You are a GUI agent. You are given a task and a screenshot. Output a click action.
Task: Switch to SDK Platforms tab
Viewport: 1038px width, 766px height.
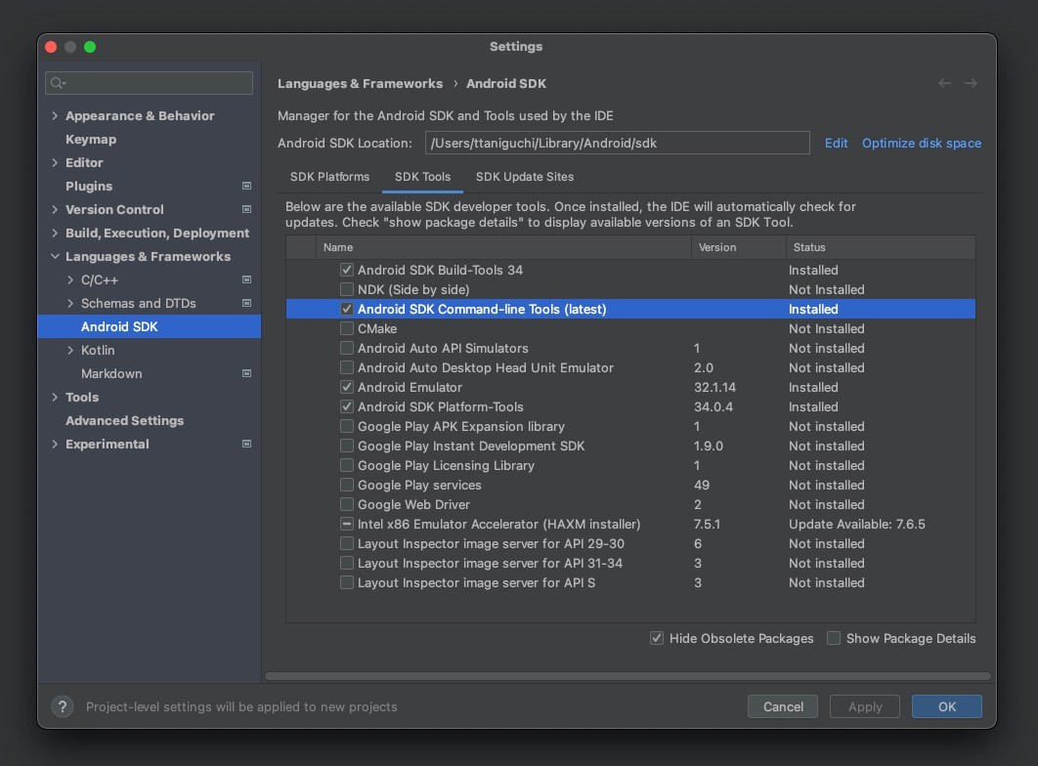pyautogui.click(x=329, y=177)
